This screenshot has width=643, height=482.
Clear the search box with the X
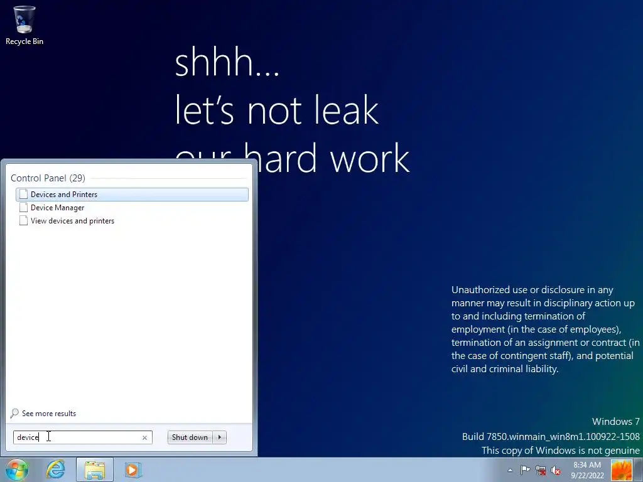144,437
